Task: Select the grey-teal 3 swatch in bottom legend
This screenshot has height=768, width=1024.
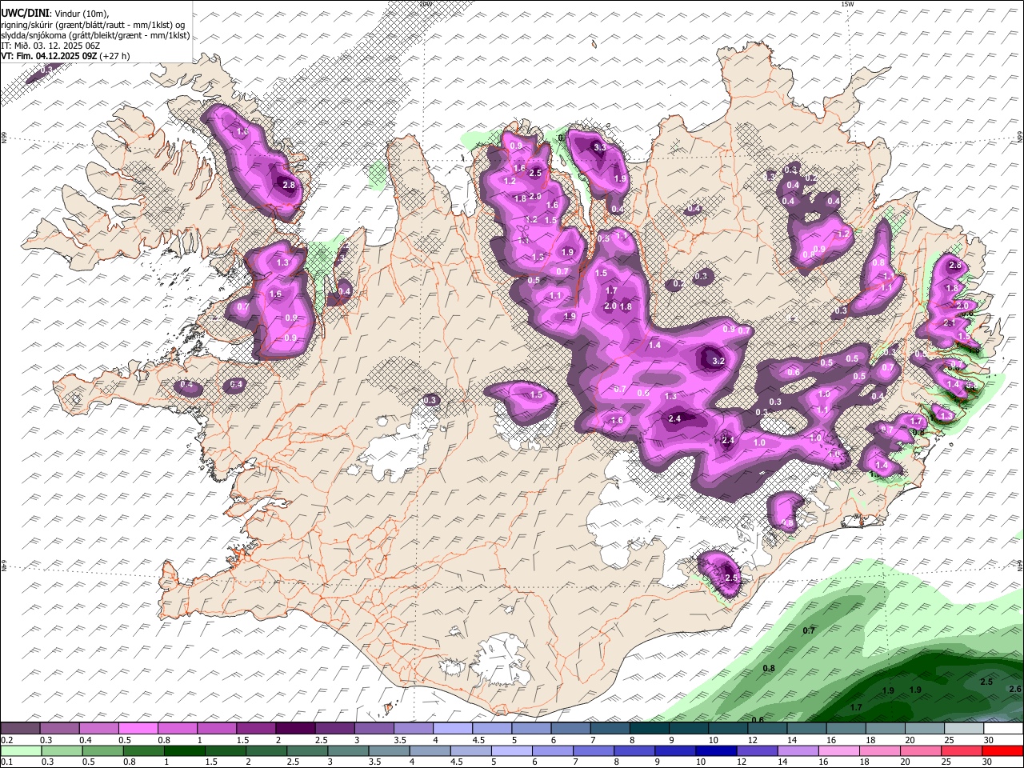Action: 349,750
